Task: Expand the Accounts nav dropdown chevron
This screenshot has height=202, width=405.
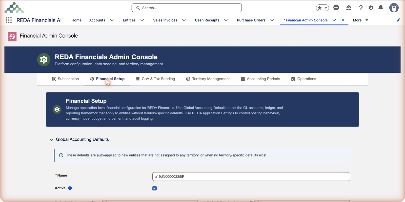Action: [112, 20]
